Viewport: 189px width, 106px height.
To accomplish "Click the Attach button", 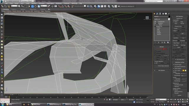I will [x=175, y=31].
